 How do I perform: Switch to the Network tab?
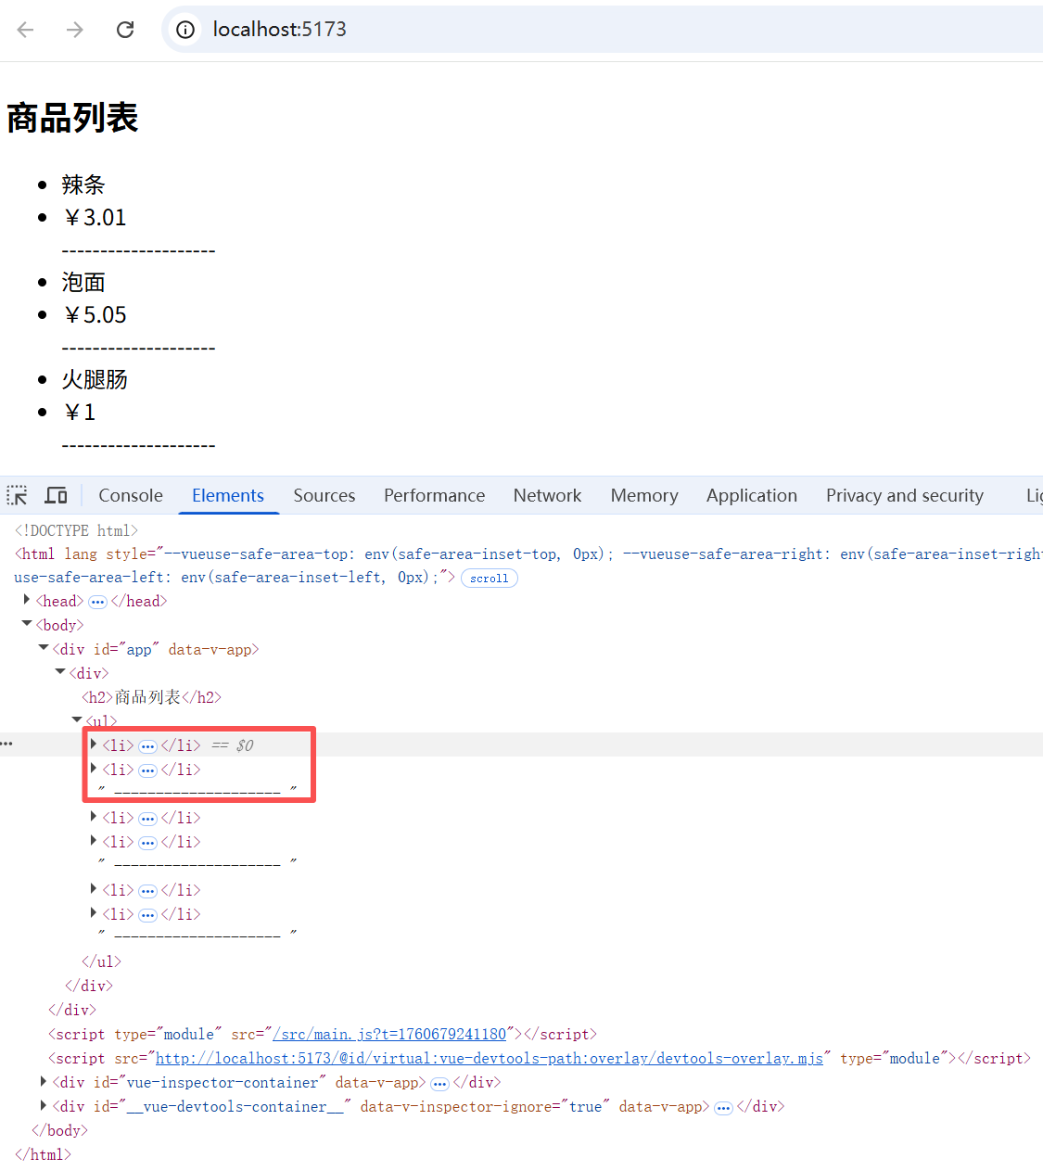click(x=548, y=495)
